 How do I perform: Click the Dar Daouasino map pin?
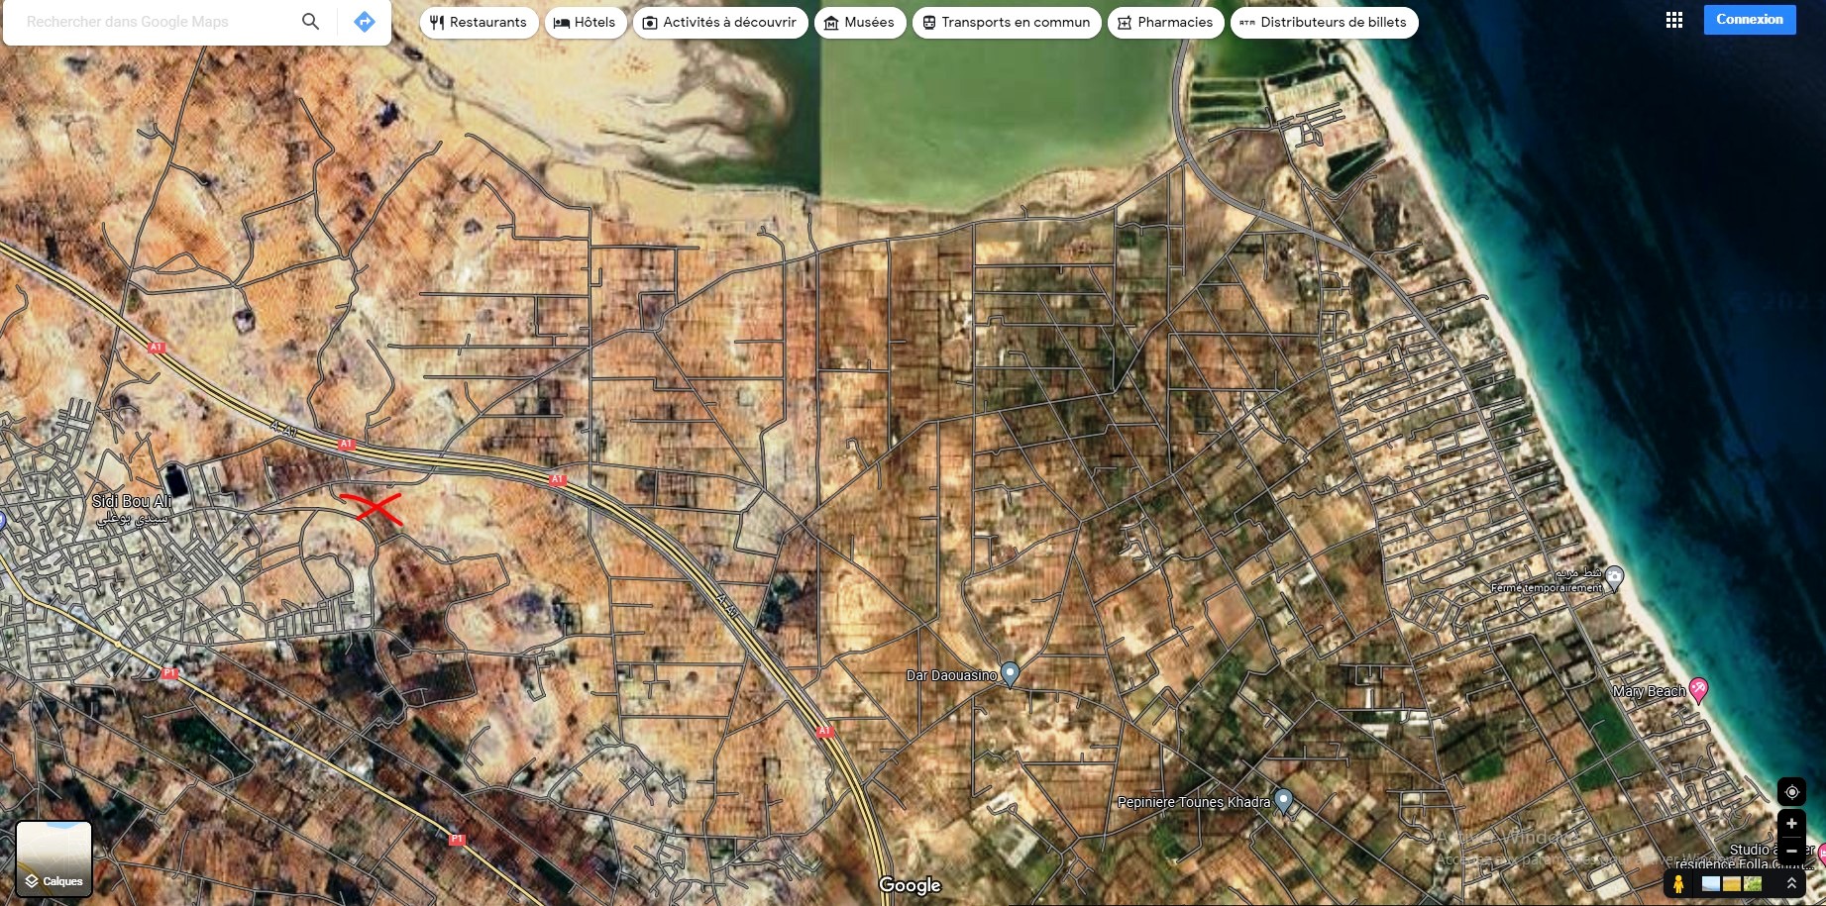tap(1010, 674)
